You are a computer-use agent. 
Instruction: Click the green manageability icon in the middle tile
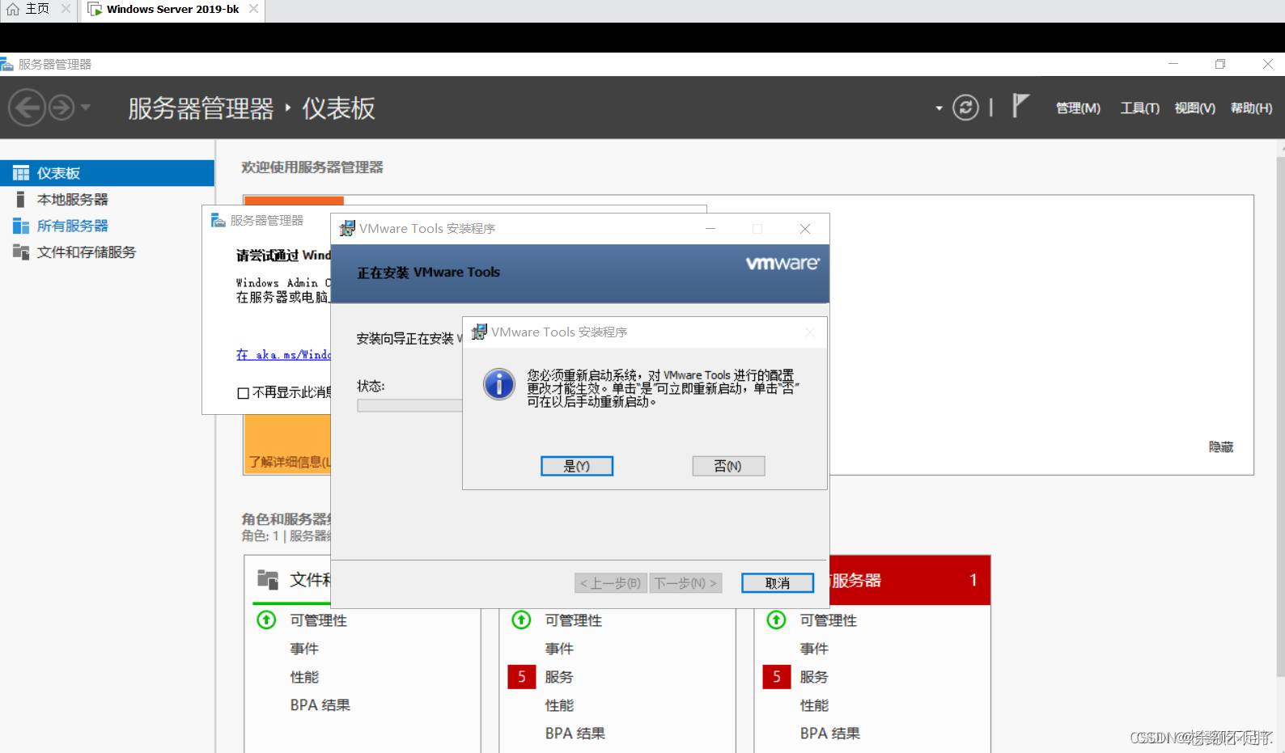521,620
